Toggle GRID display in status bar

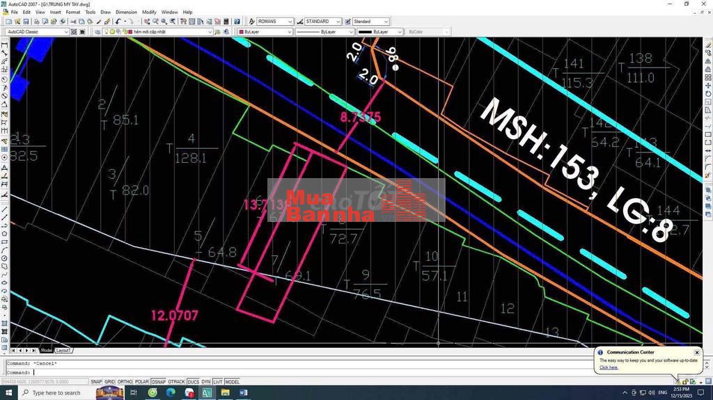coord(109,382)
